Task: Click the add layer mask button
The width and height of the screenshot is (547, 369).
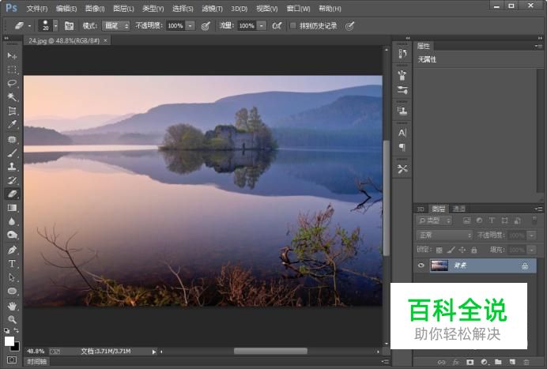Action: pos(470,362)
